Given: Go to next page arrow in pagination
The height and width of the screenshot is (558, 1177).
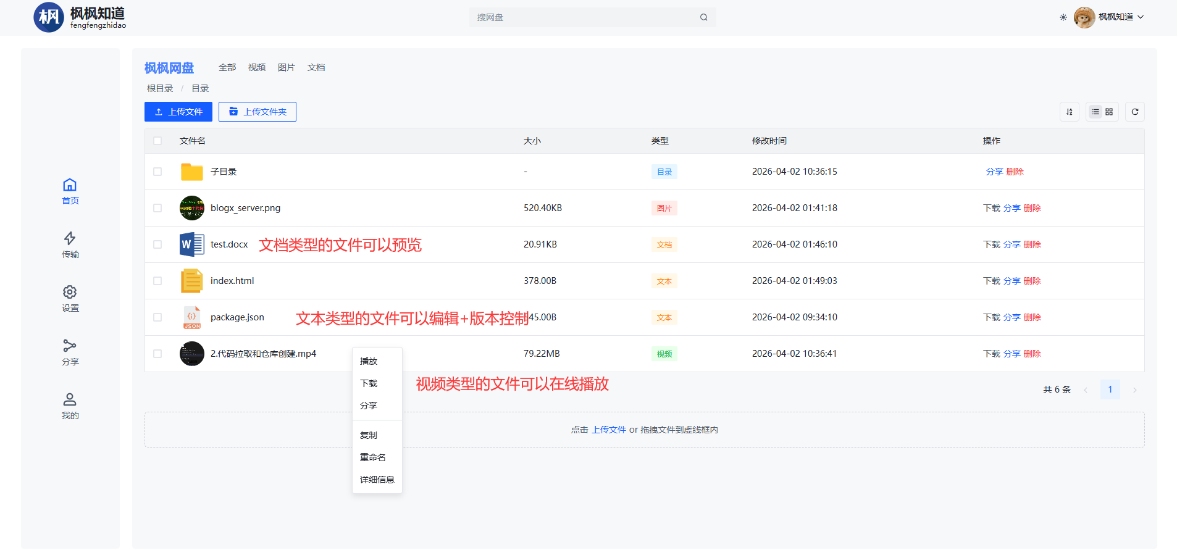Looking at the screenshot, I should [x=1135, y=389].
